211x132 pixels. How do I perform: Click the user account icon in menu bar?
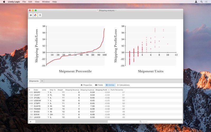(x=196, y=2)
